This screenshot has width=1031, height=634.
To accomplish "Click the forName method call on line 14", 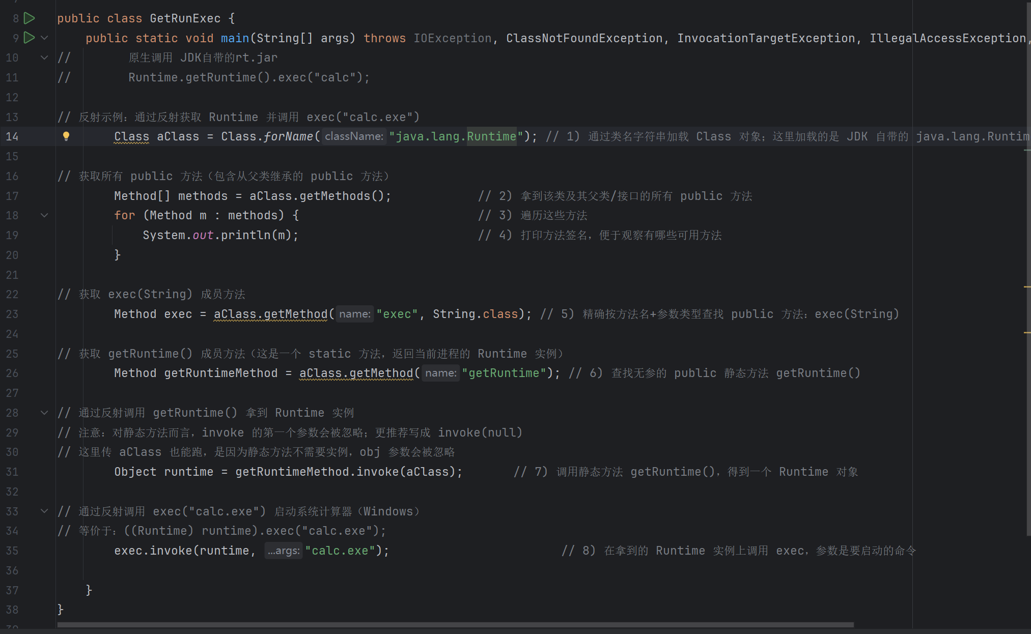I will (288, 136).
